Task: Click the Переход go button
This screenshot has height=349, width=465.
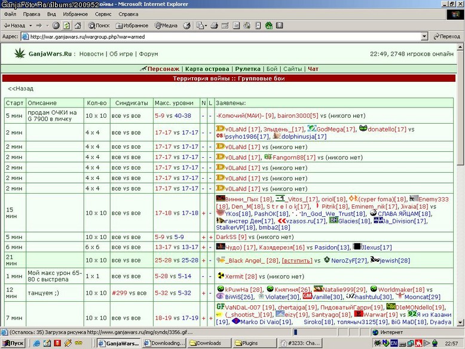Action: [x=446, y=36]
